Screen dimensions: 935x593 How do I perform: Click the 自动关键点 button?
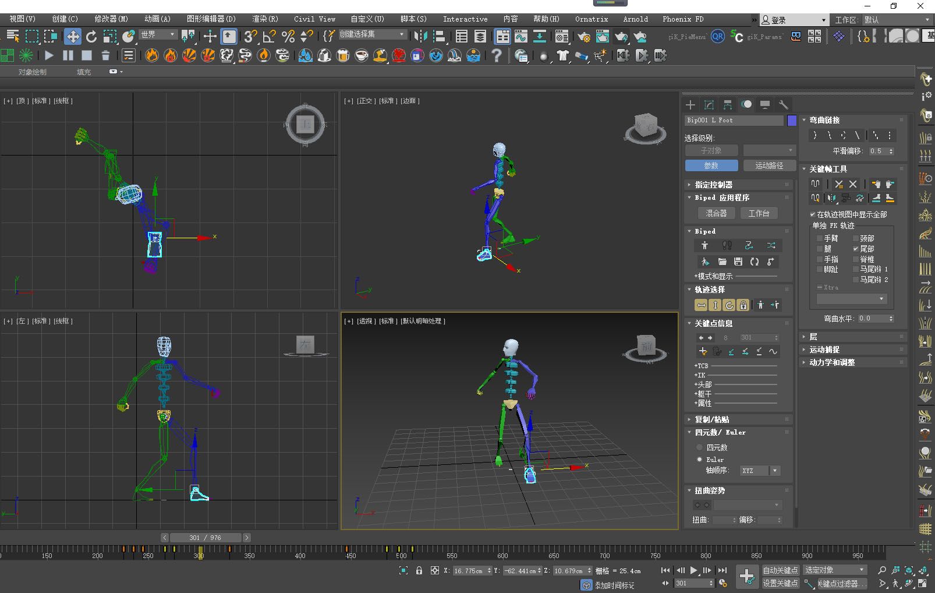coord(780,570)
